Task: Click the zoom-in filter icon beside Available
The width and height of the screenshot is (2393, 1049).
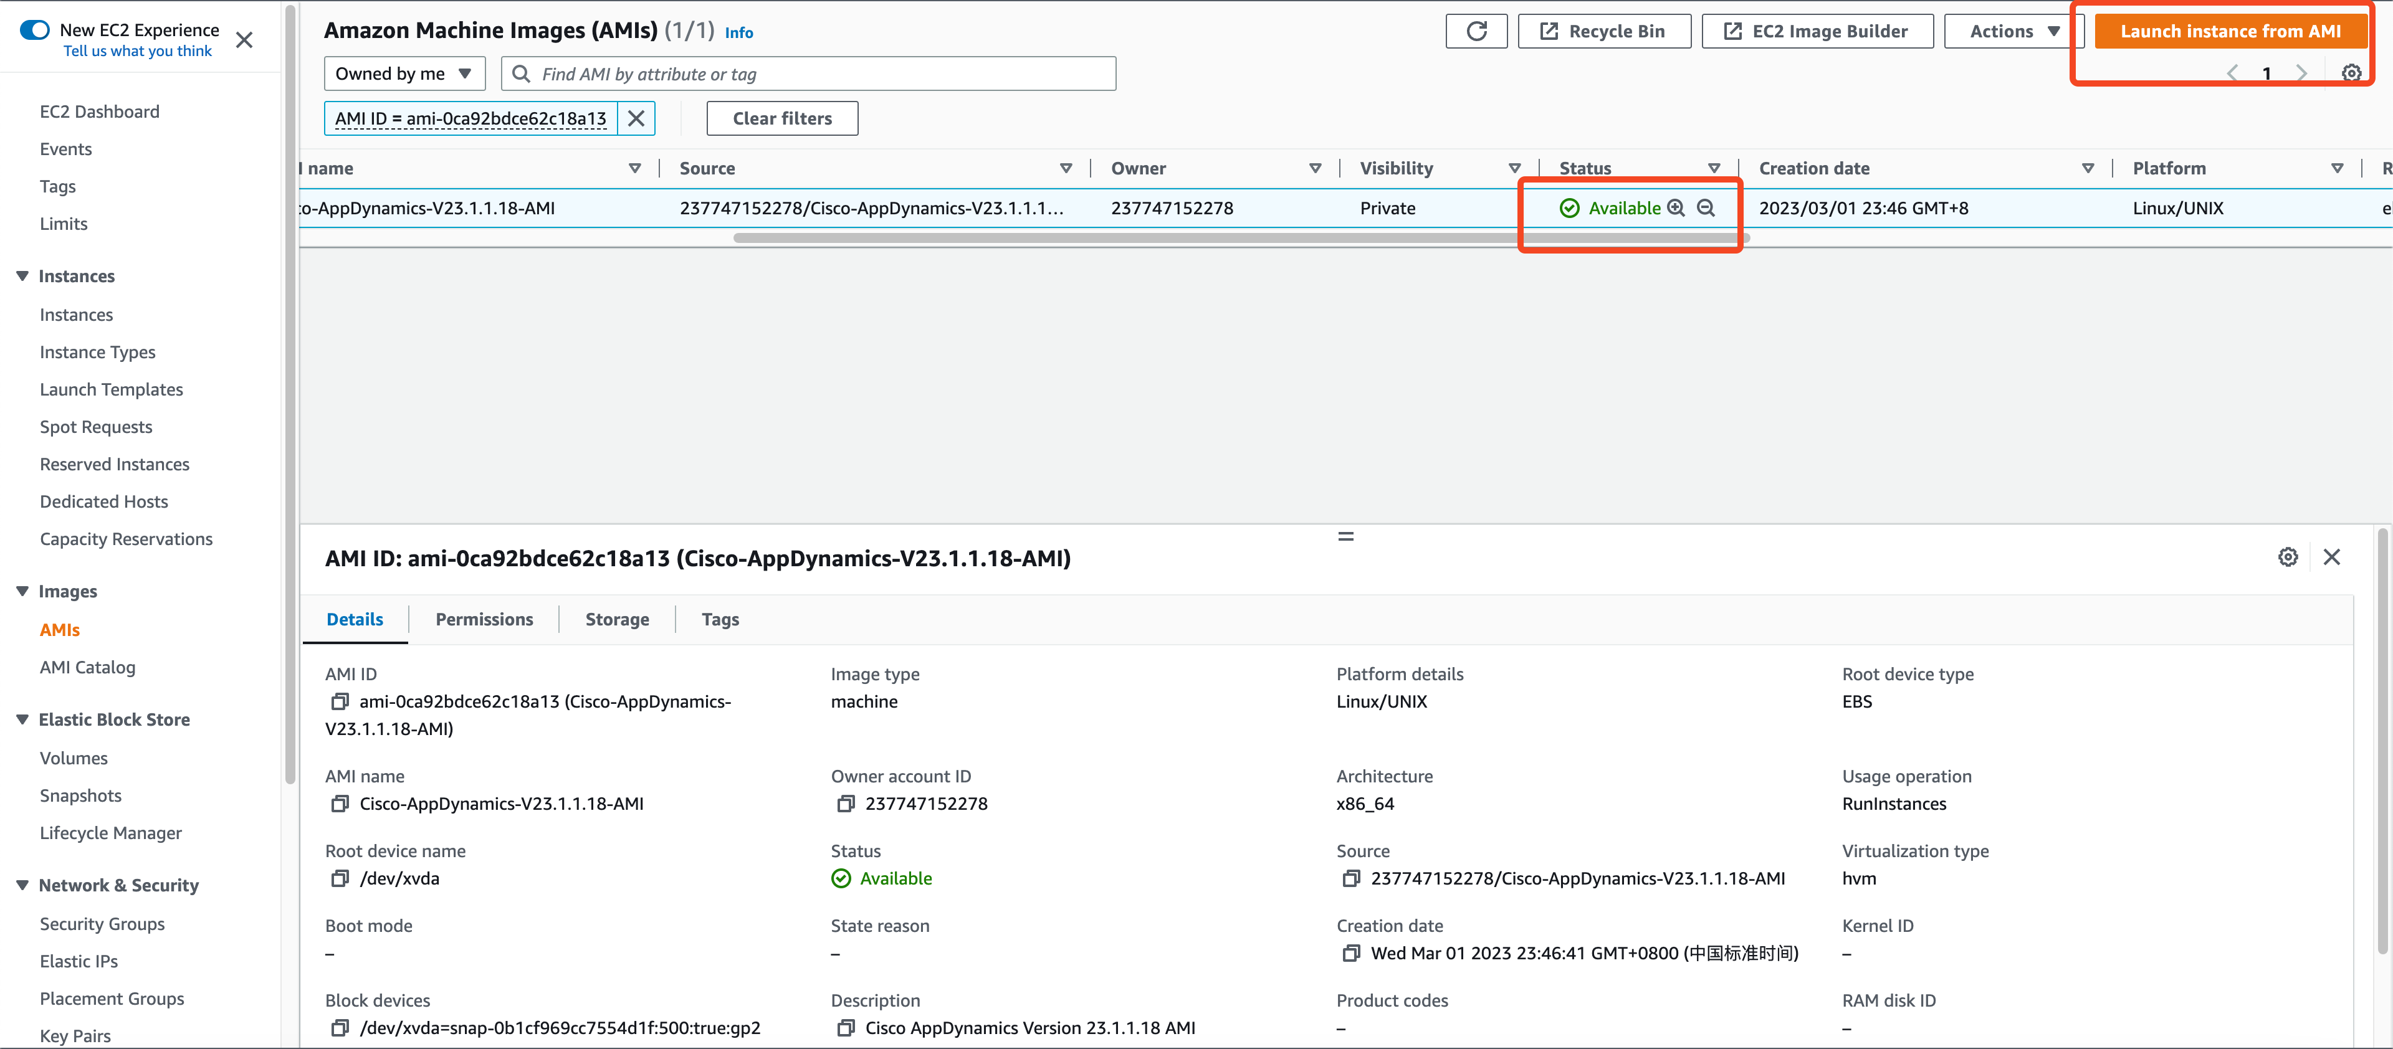Action: (x=1676, y=208)
